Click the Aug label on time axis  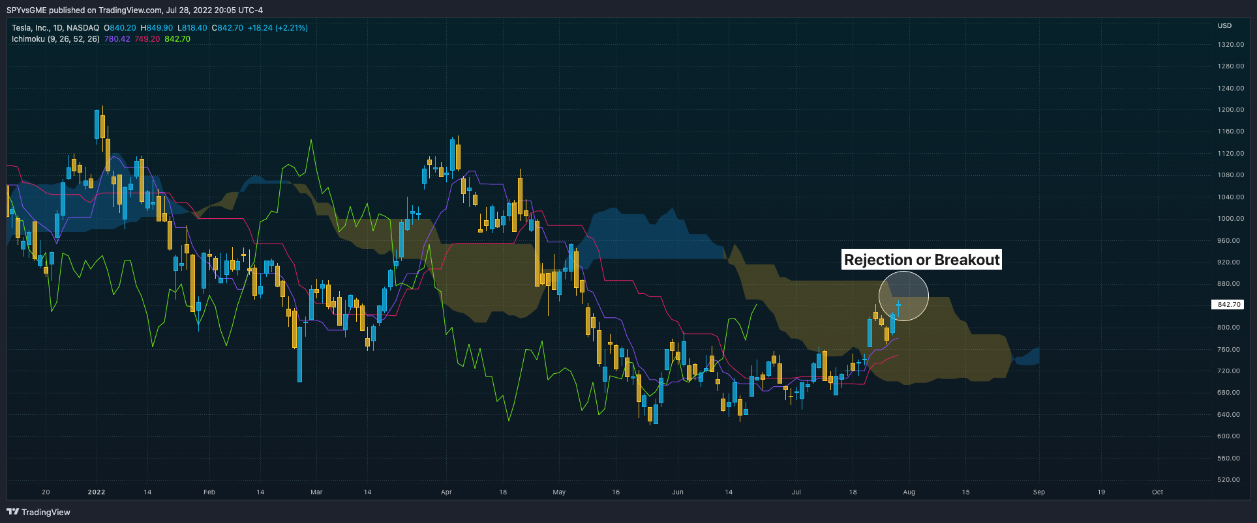click(x=909, y=492)
